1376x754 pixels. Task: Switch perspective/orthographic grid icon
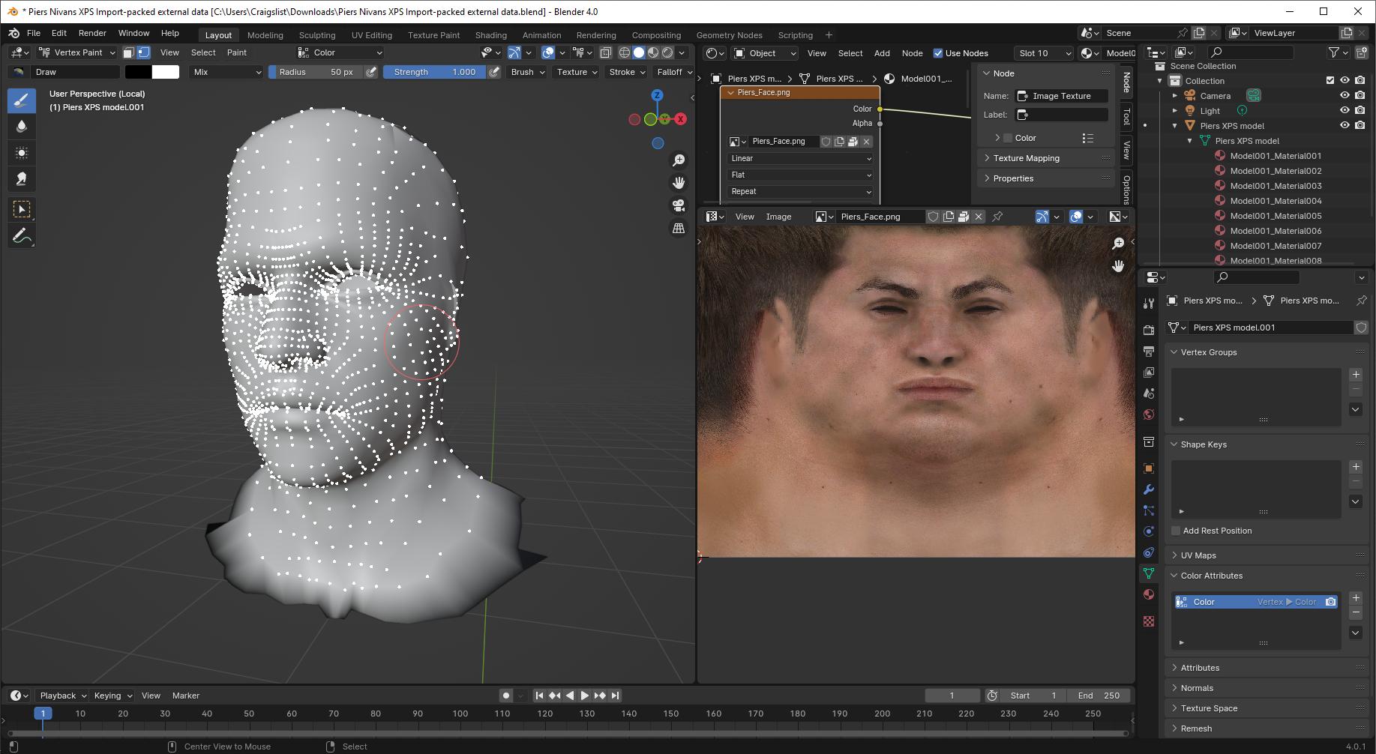pos(679,228)
